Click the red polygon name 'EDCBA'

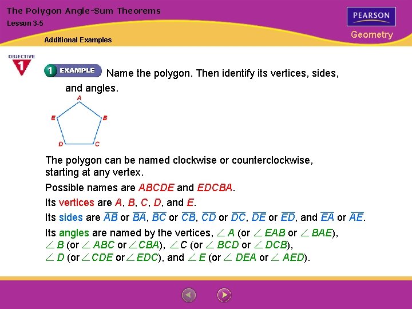tap(215, 188)
